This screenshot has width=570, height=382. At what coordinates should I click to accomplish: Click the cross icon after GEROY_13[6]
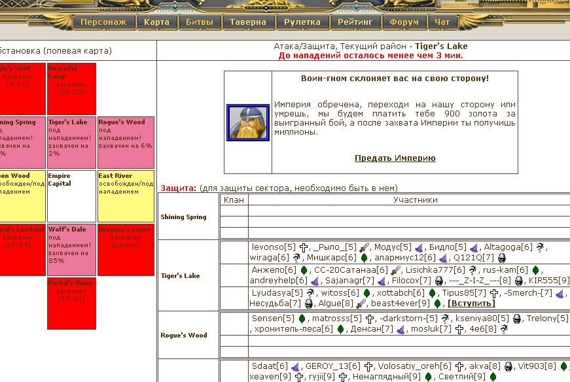click(x=368, y=366)
